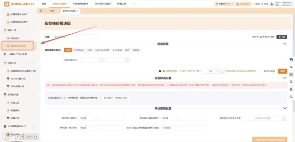Open 配置模板 sidebar item
The height and width of the screenshot is (142, 295).
click(15, 111)
